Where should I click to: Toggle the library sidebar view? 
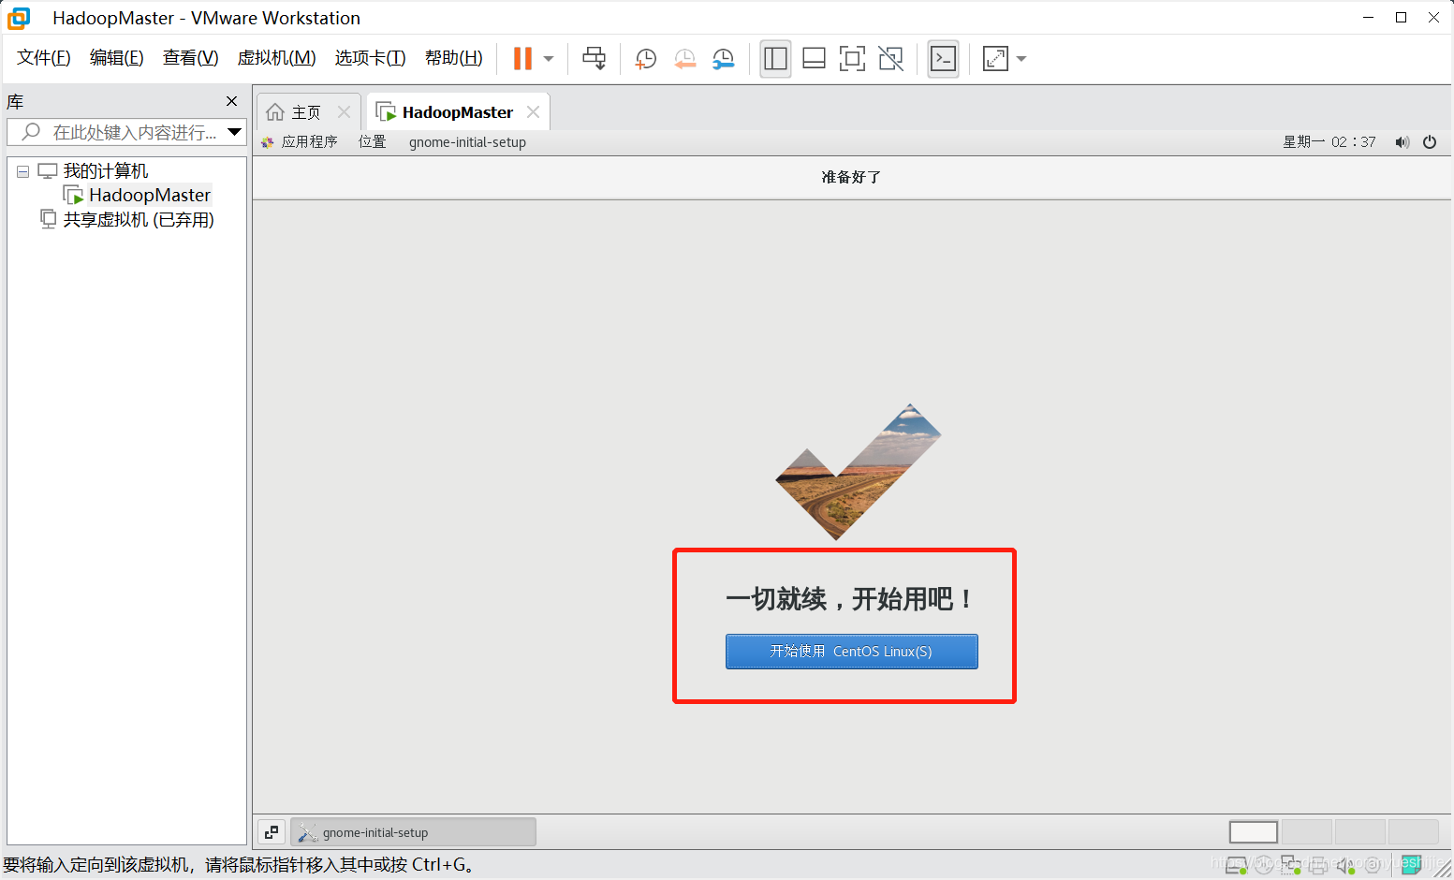[775, 59]
